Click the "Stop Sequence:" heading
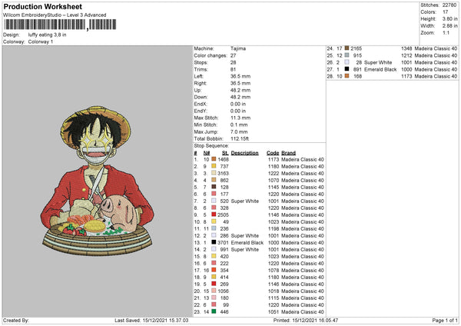Viewport: 461px width, 326px height. coord(211,146)
